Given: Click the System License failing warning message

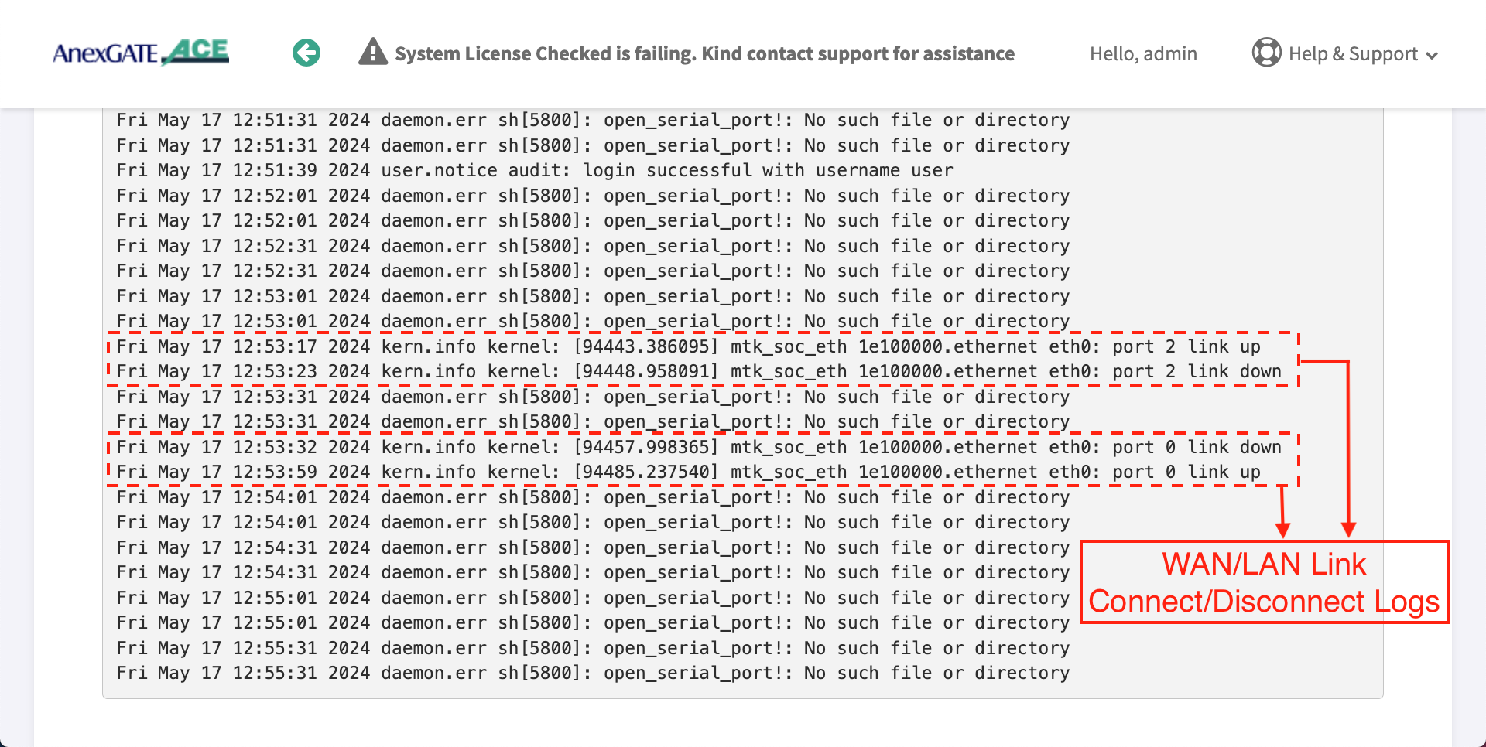Looking at the screenshot, I should (704, 54).
